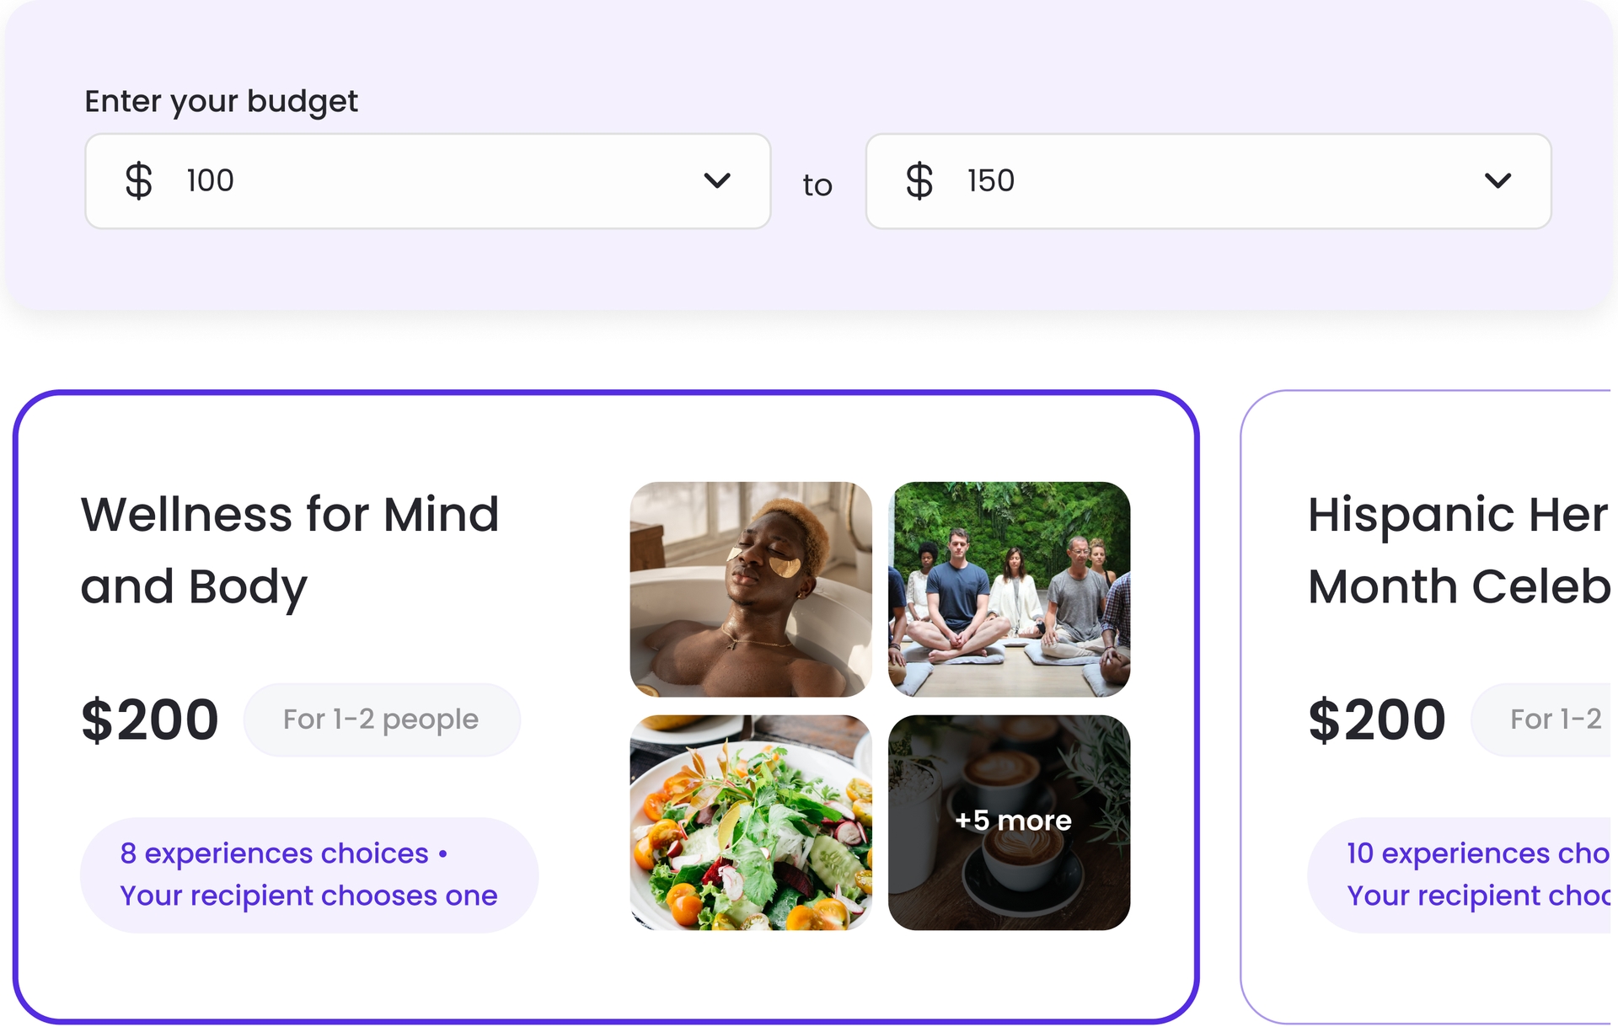1618x1027 pixels.
Task: Open the group meditation photo thumbnail
Action: (x=1009, y=589)
